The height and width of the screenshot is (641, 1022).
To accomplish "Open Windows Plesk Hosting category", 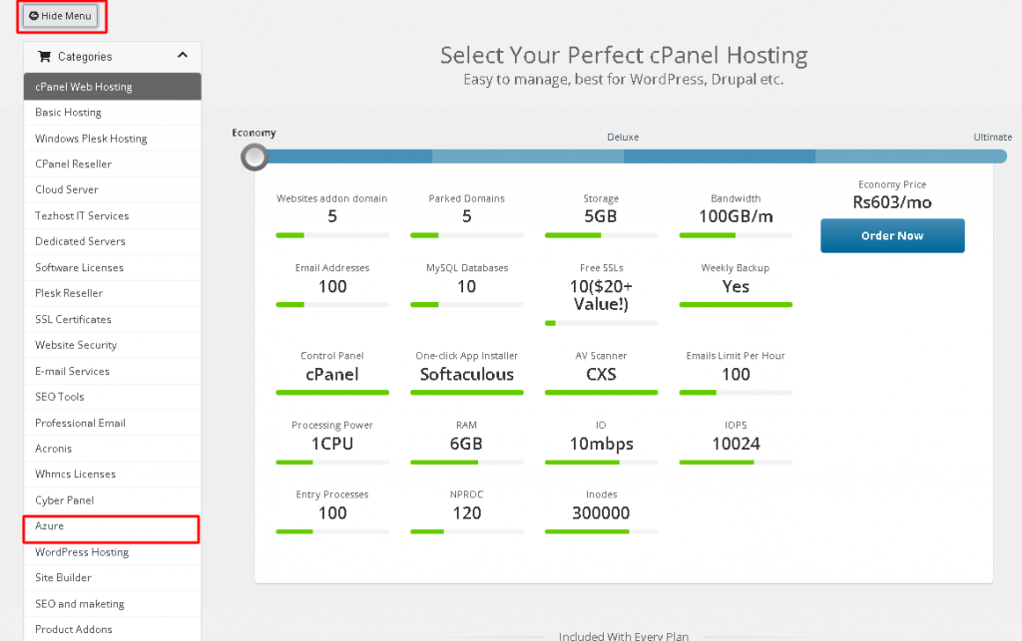I will [91, 139].
